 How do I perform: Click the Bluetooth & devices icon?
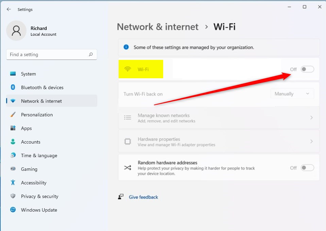click(13, 87)
